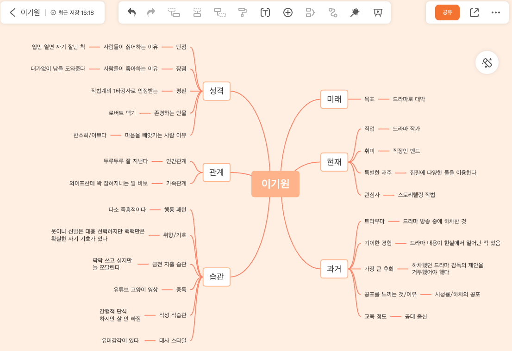512x351 pixels.
Task: Select the 다소 즉흥적이다 topic
Action: pos(127,210)
